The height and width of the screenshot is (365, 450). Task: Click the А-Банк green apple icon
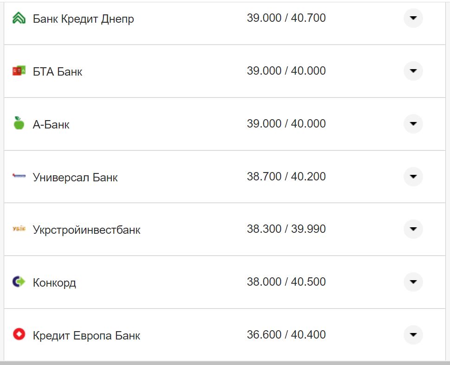pyautogui.click(x=19, y=123)
